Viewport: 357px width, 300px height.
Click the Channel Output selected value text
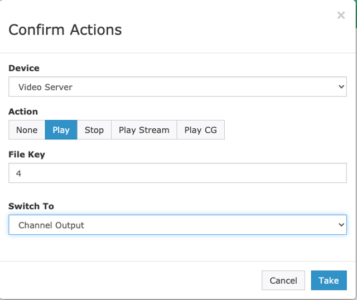point(51,225)
